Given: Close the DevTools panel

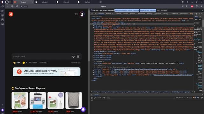Looking at the screenshot, I should (202, 14).
